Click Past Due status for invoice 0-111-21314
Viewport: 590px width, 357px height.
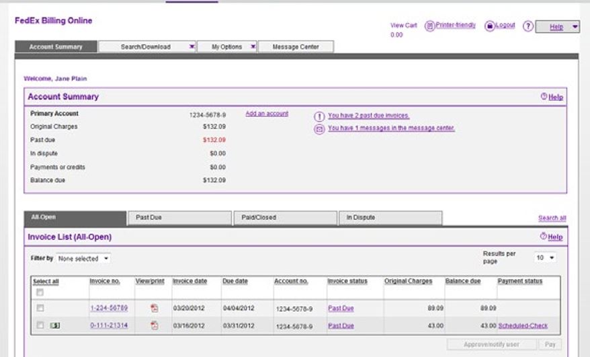click(x=341, y=325)
